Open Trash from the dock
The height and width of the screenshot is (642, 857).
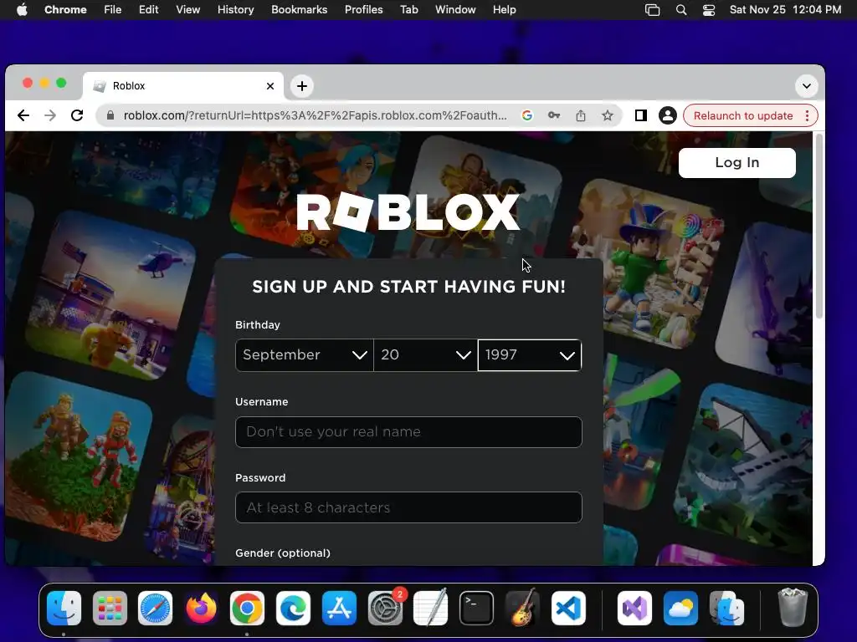point(793,607)
